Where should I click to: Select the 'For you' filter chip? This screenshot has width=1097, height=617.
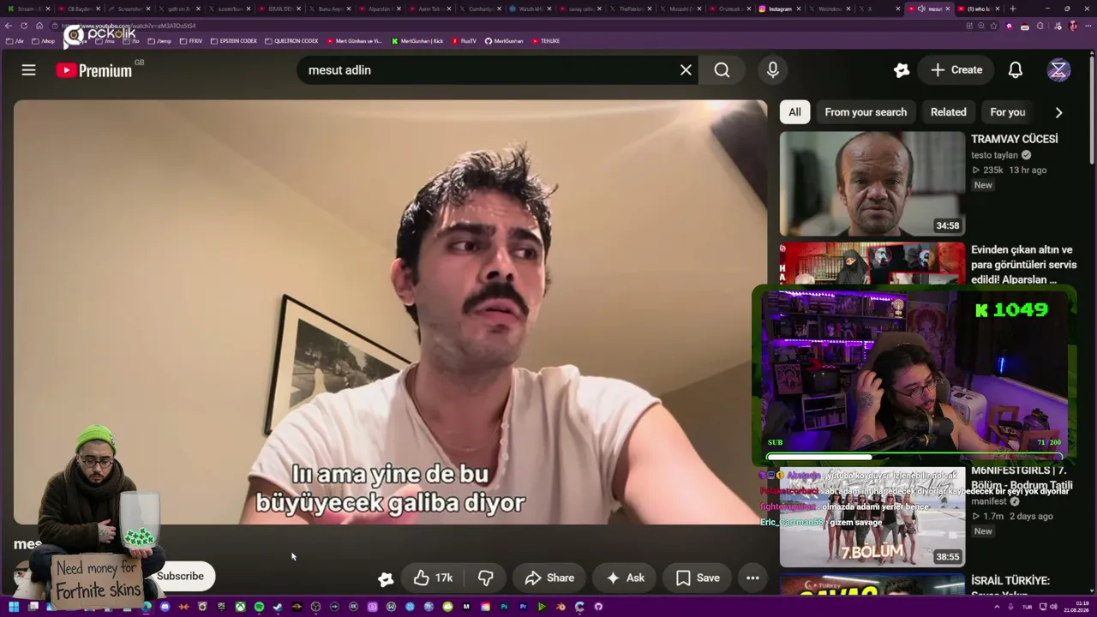pos(1008,112)
